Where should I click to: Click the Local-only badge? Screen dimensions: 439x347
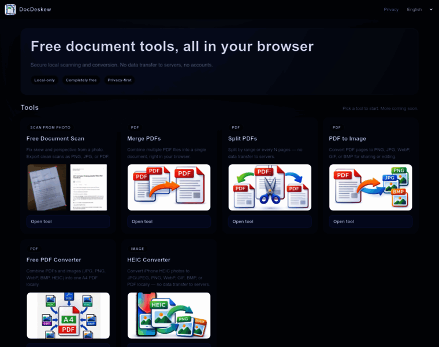(x=44, y=80)
